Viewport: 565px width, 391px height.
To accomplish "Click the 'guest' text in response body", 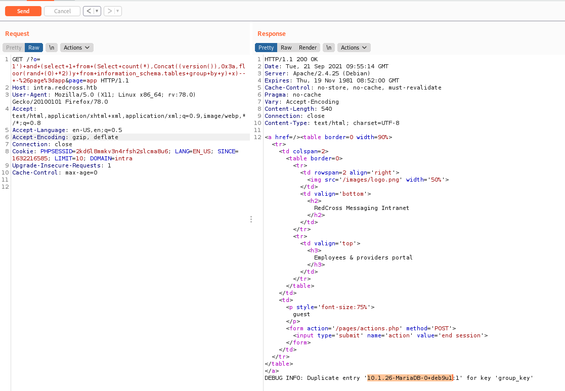I will coord(301,314).
